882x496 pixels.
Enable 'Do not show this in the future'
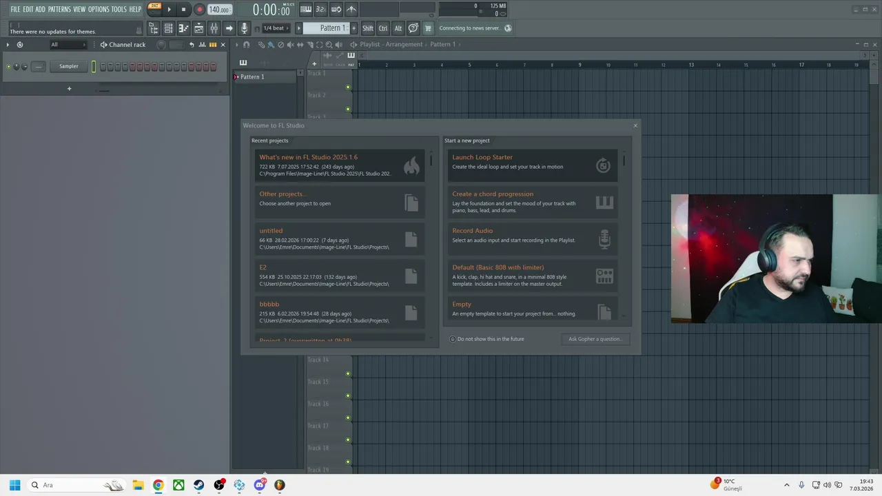pos(486,339)
